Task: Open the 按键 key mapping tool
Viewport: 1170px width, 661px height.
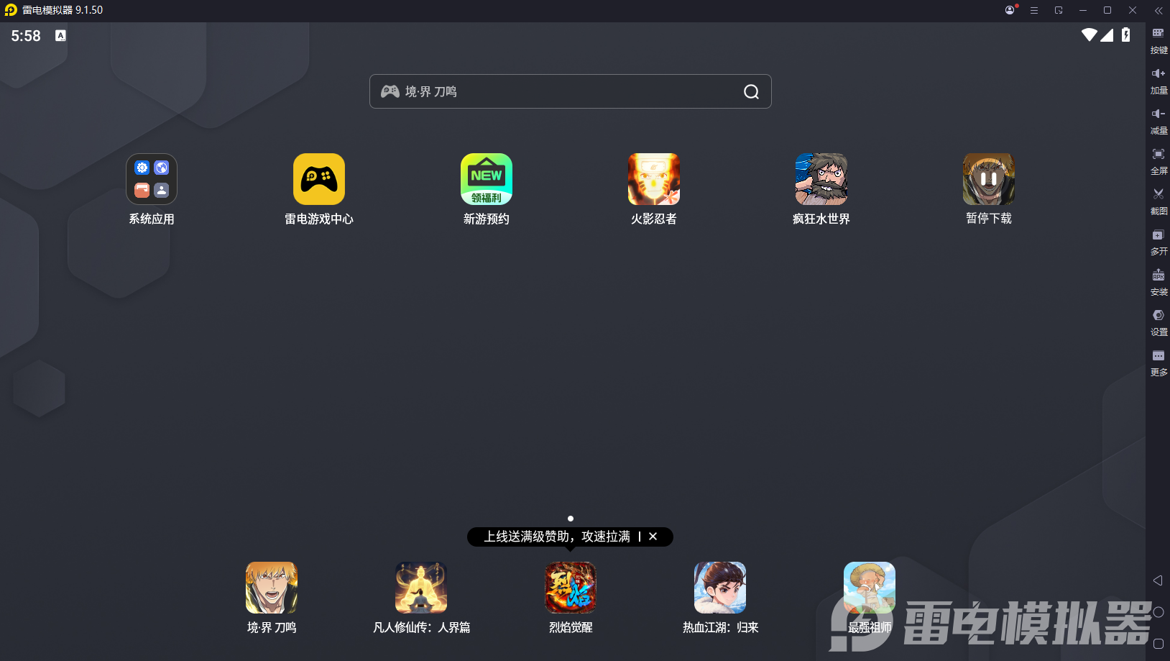Action: pyautogui.click(x=1159, y=41)
